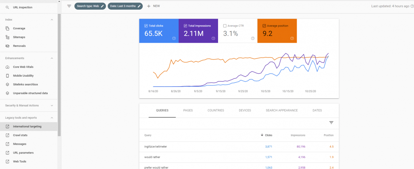
Task: Click the filter icon left of Search type
Action: [x=69, y=6]
